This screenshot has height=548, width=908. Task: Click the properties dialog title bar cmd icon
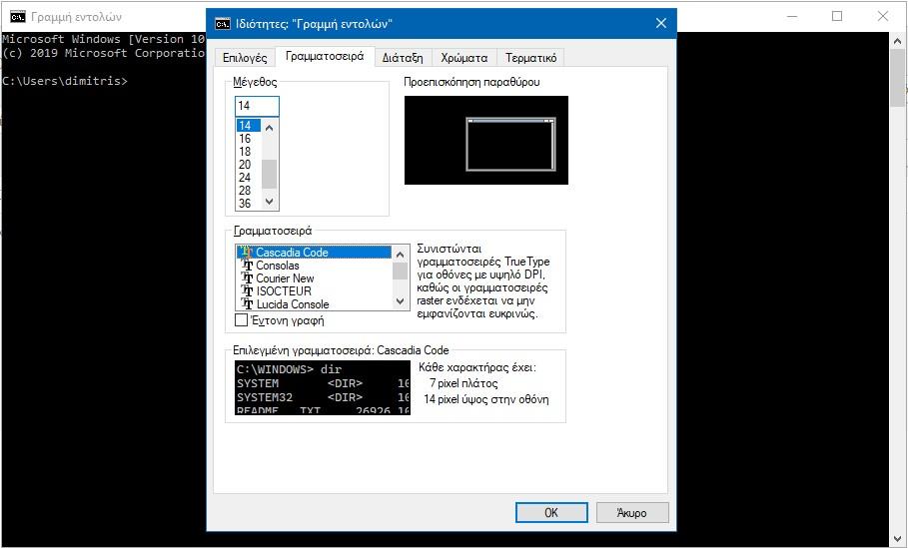click(x=223, y=24)
